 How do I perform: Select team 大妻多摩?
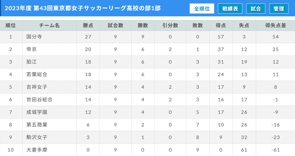pos(37,150)
